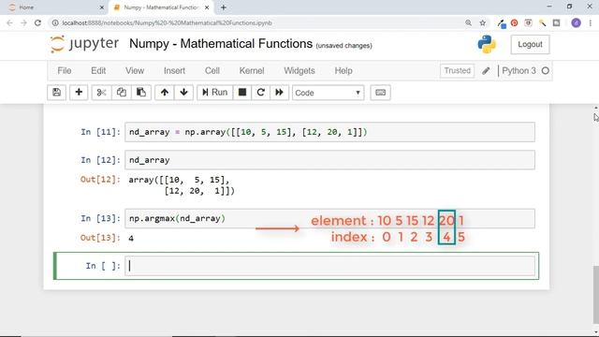Click the Out[13] result value 4

[131, 239]
